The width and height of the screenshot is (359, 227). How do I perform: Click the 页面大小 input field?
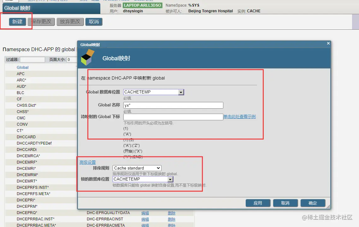tap(71, 60)
